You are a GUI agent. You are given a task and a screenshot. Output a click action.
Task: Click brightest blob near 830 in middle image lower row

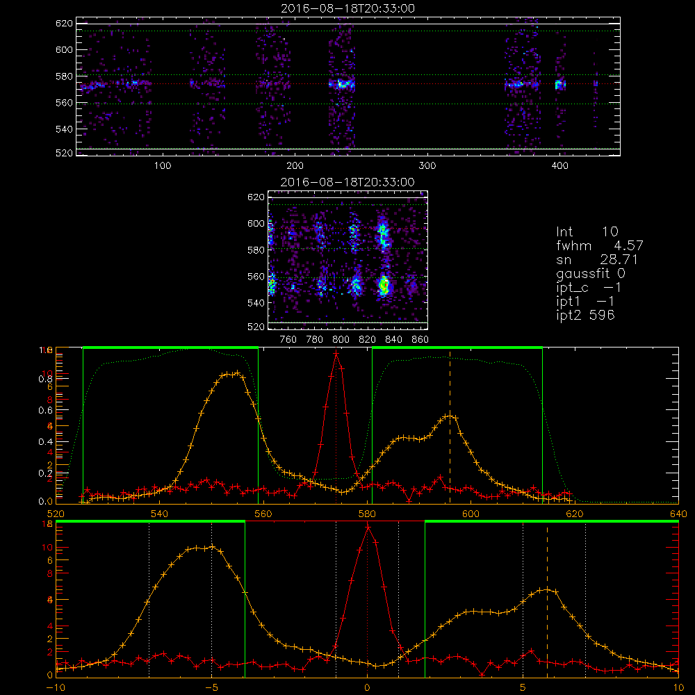(x=384, y=285)
